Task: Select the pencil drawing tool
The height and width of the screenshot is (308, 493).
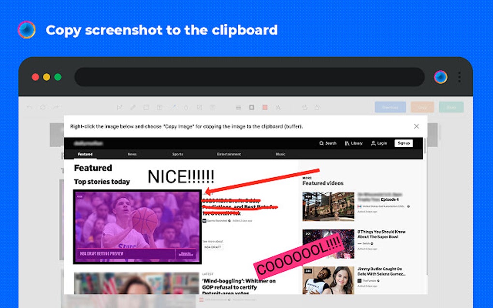Action: [132, 107]
